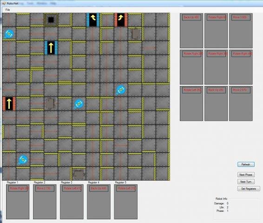The width and height of the screenshot is (263, 223).
Task: Open the File menu
Action: click(x=8, y=10)
